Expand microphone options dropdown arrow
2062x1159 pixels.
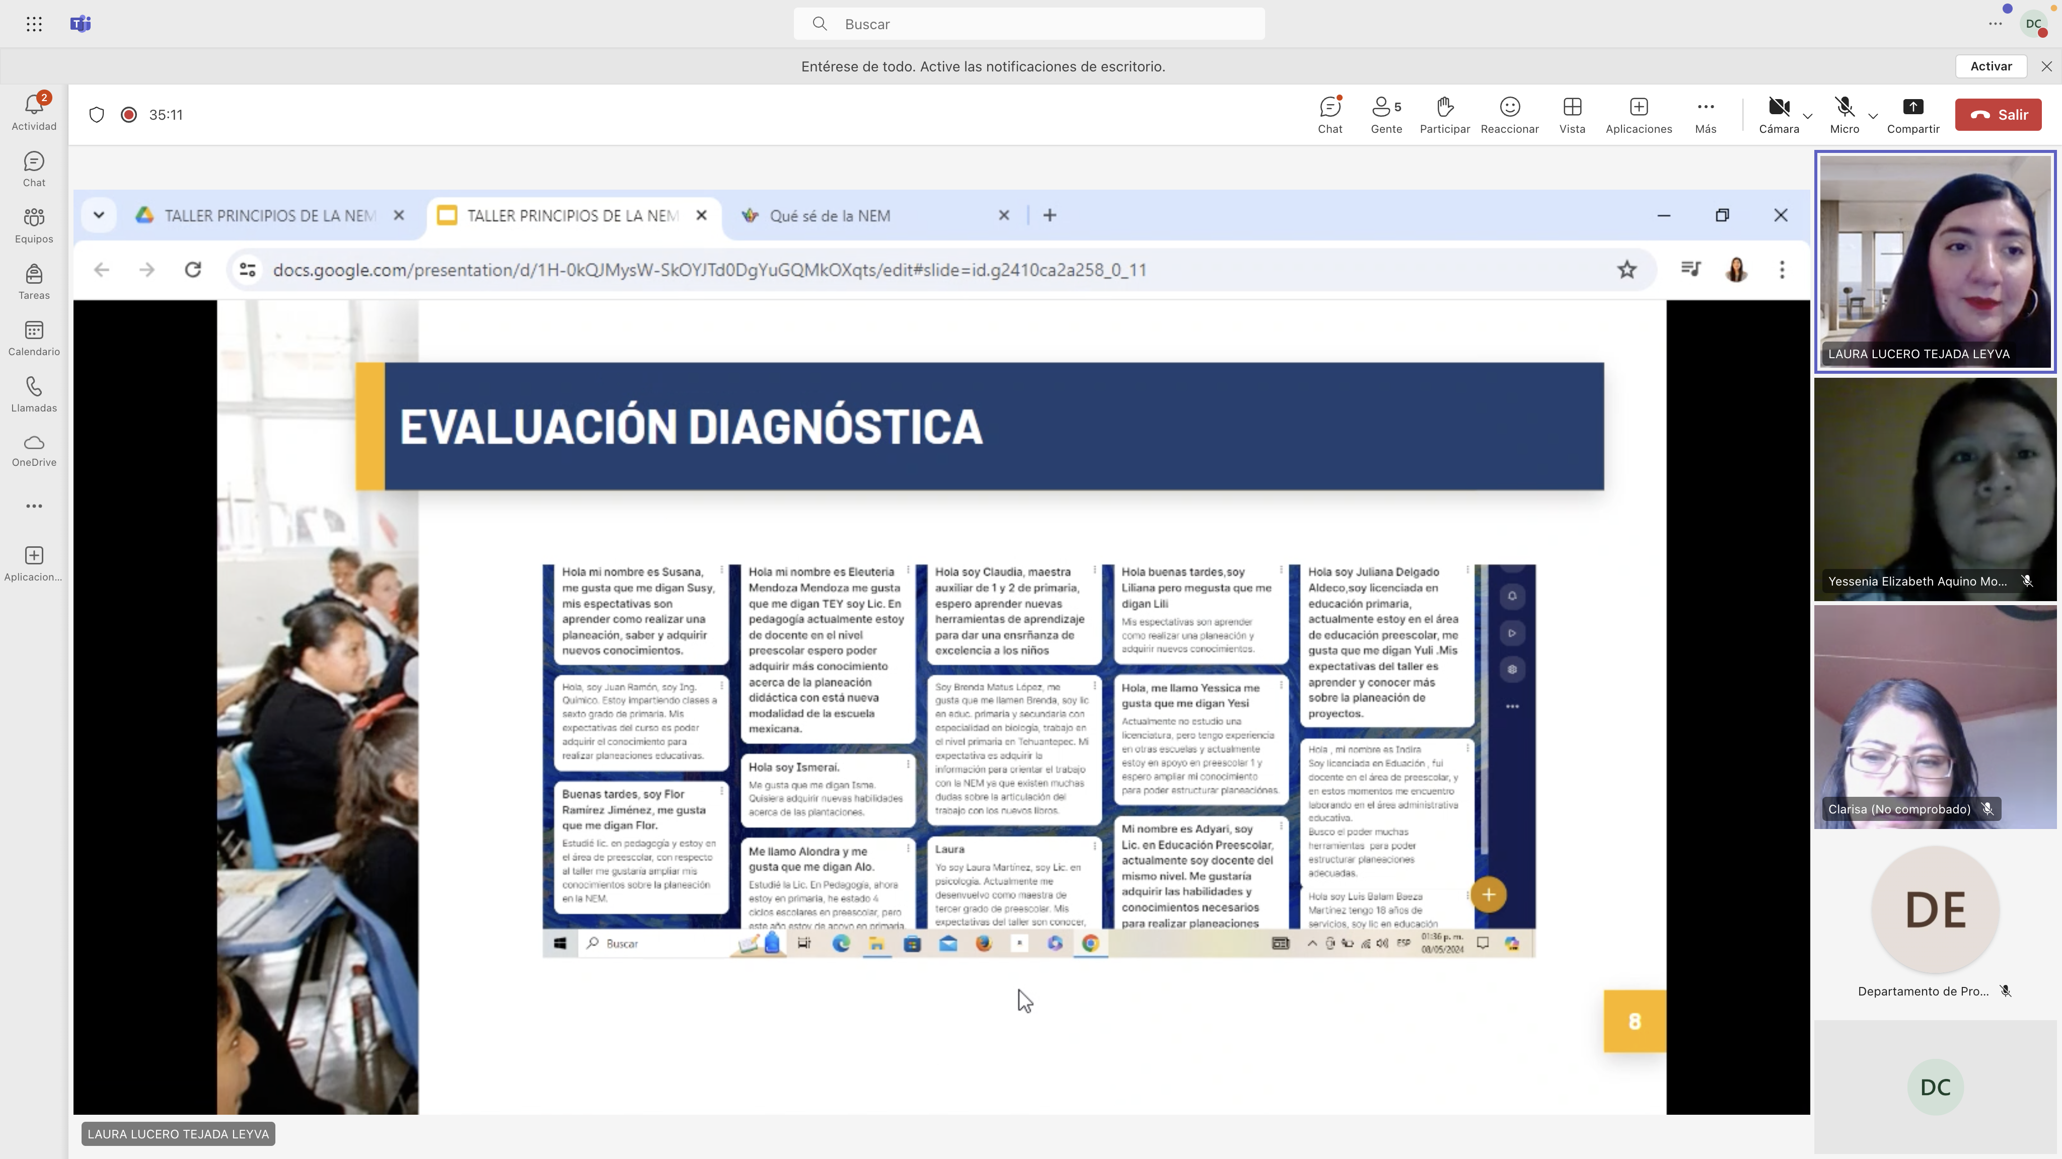1873,116
